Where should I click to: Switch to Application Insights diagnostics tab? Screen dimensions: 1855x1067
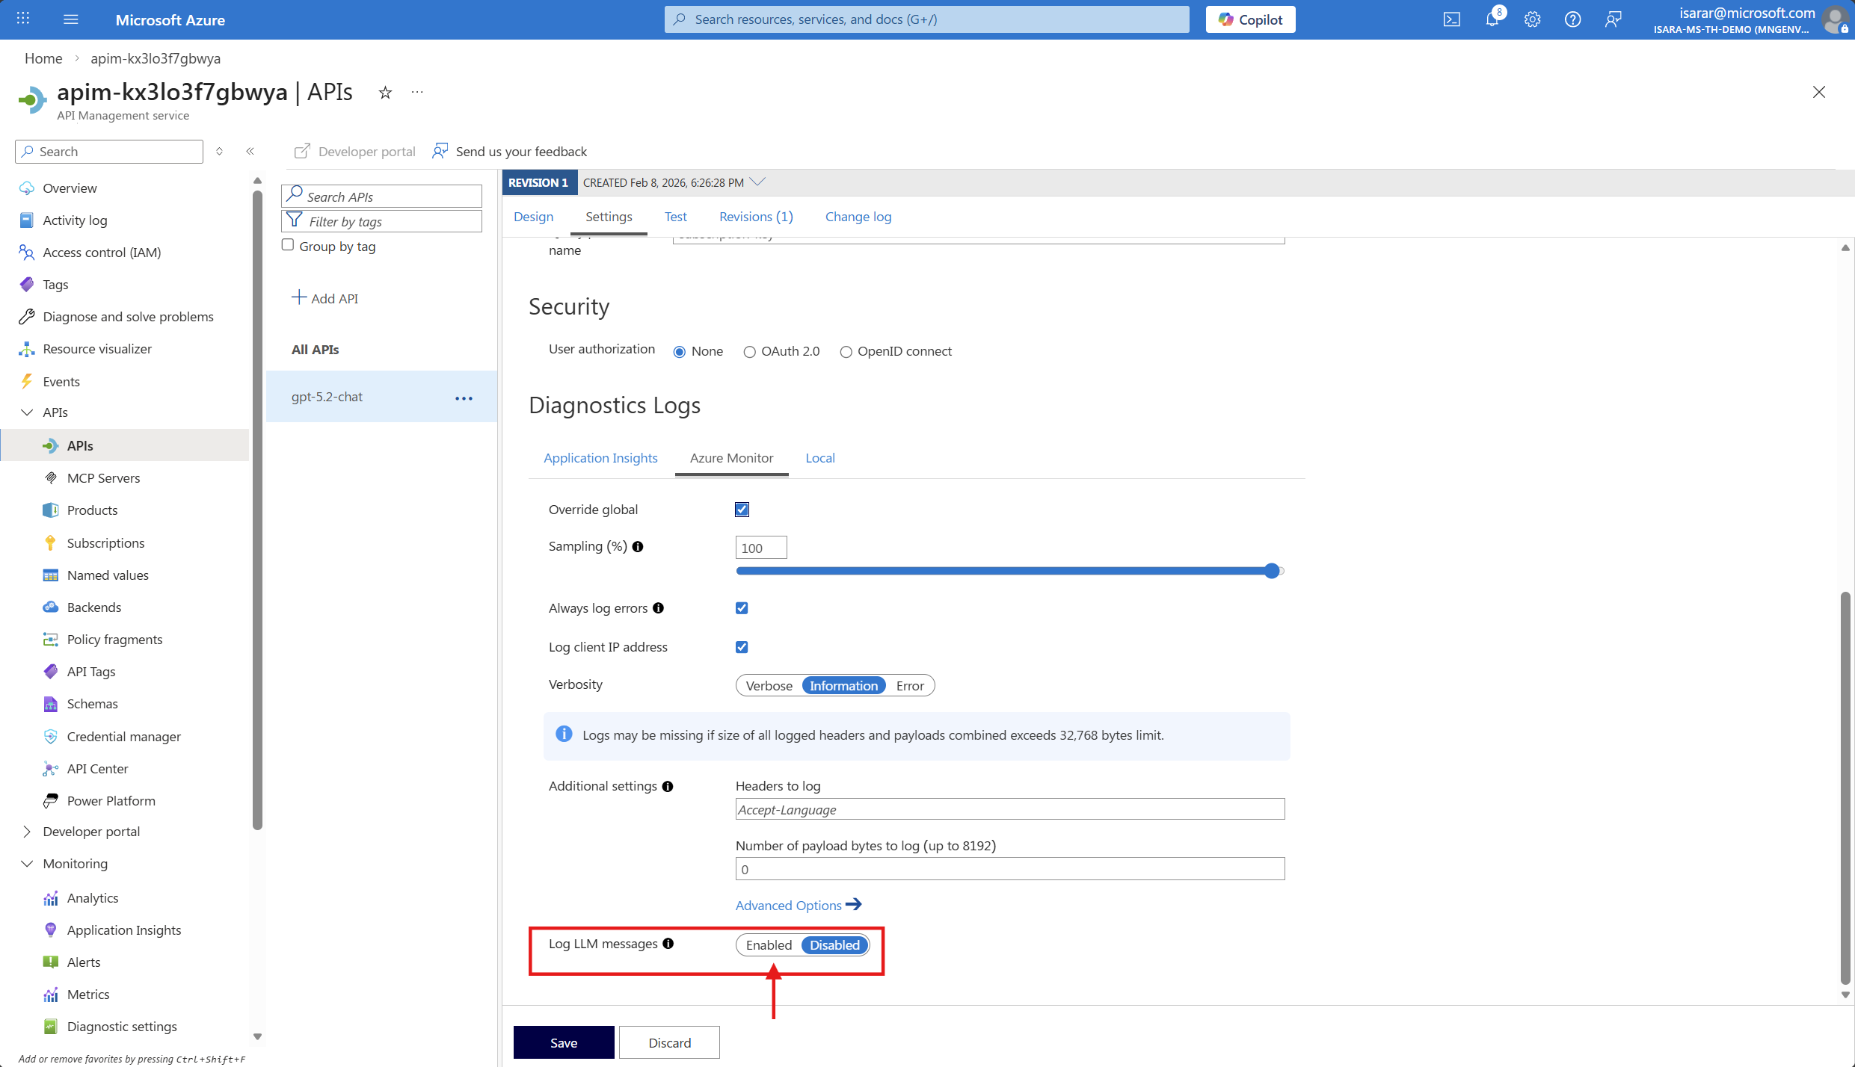[x=600, y=458]
